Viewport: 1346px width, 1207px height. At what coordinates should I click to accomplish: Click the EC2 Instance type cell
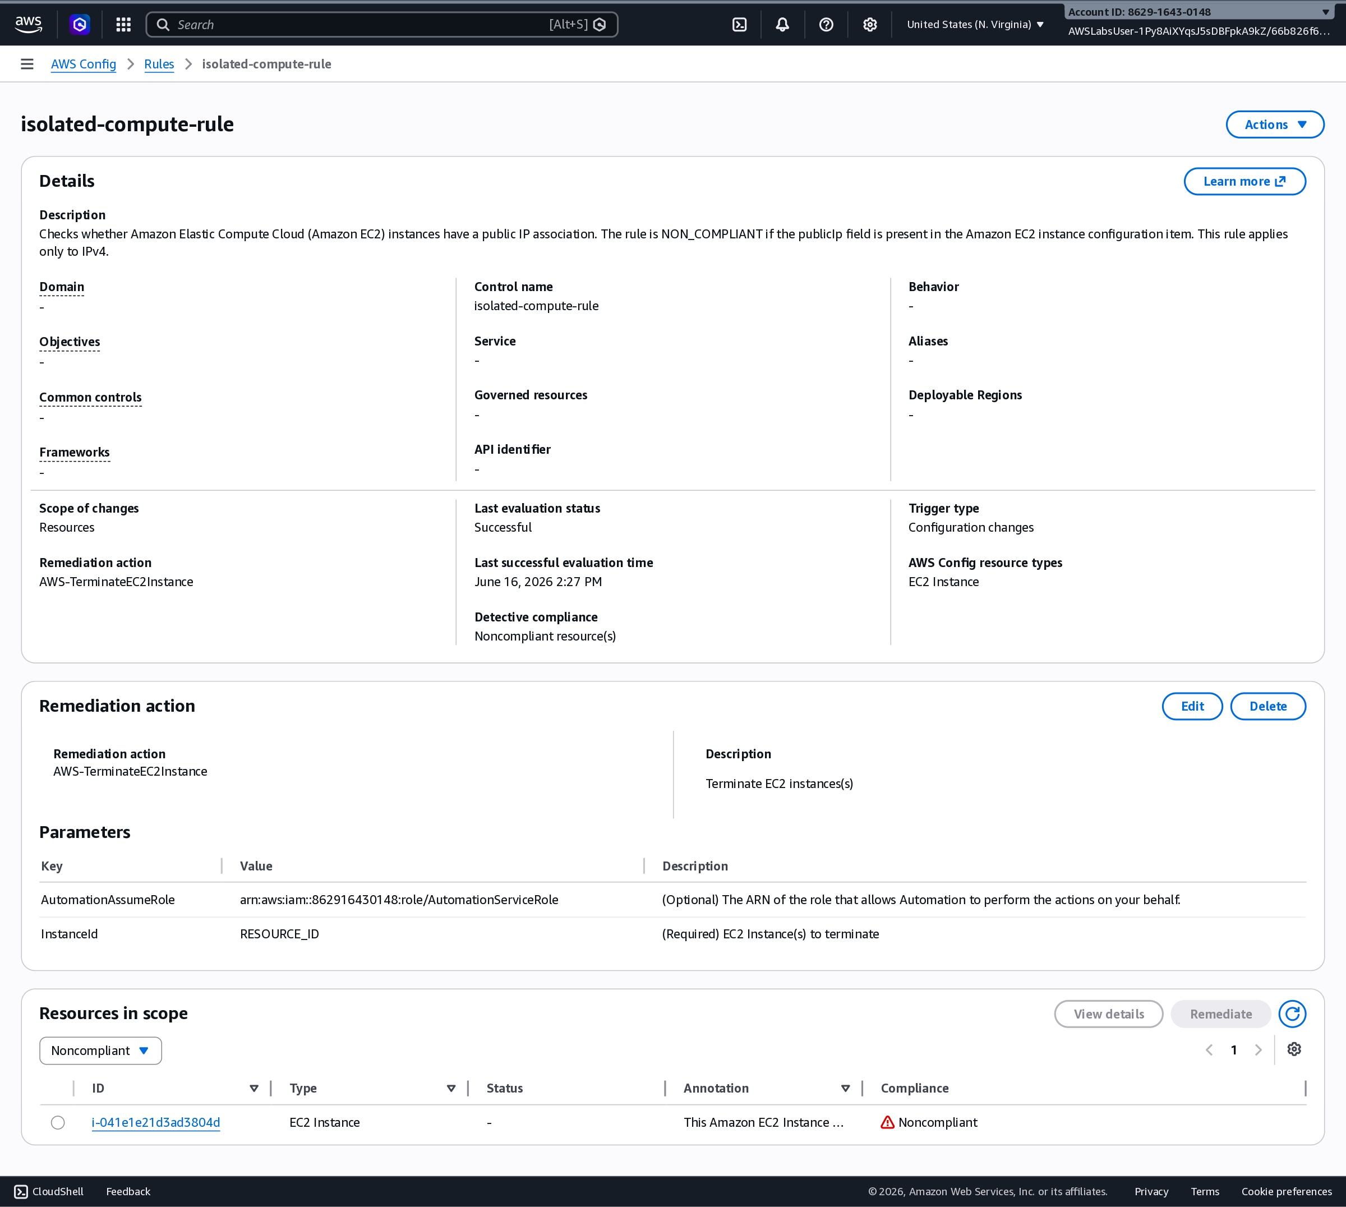point(325,1122)
